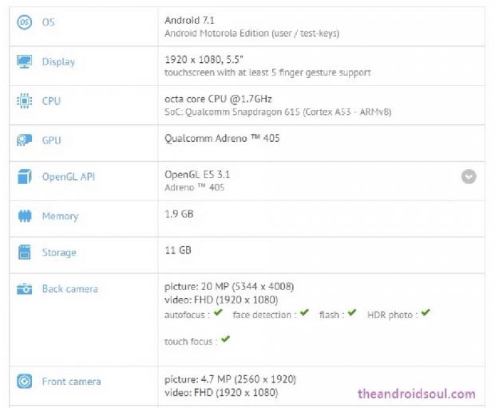Click the CPU chip icon

(x=24, y=101)
